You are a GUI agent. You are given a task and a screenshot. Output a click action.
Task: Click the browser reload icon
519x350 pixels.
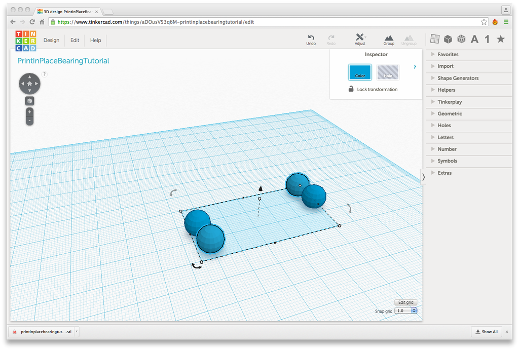[32, 22]
